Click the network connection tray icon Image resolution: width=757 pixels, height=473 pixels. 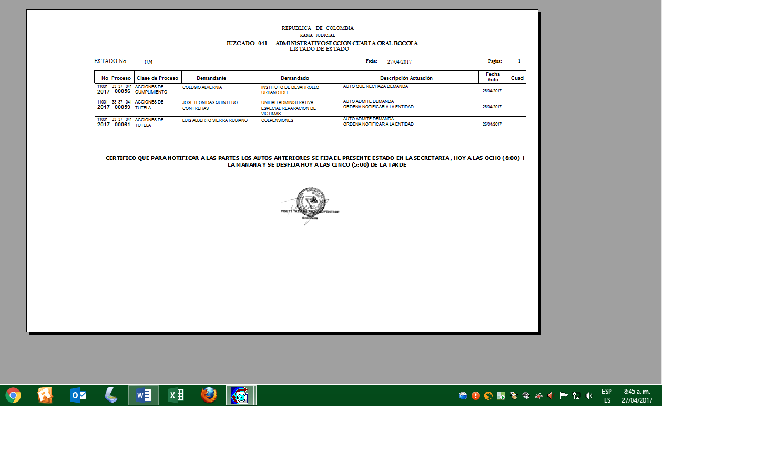(577, 396)
